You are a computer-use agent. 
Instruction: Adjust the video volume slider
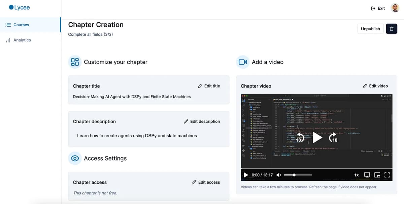[298, 175]
